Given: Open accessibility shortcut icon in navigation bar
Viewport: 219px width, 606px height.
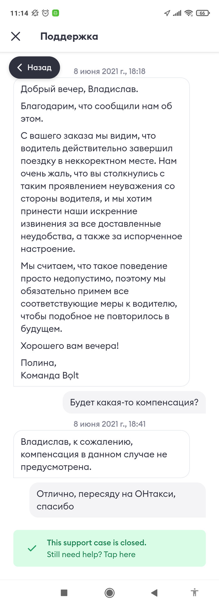Looking at the screenshot, I should tap(195, 592).
